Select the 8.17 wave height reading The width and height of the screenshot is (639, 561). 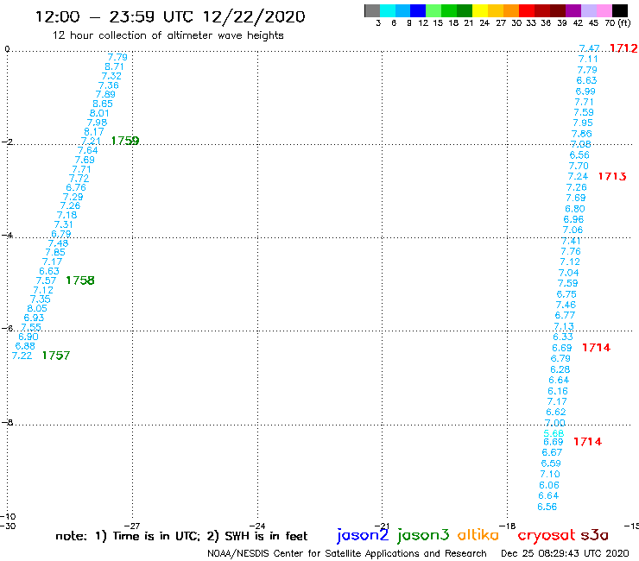[x=94, y=132]
